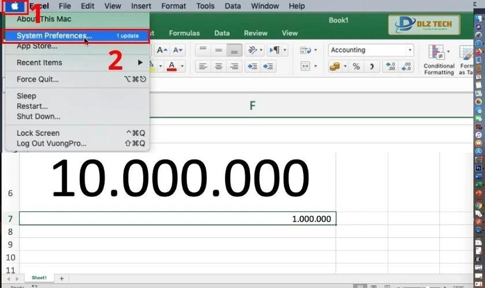
Task: Click the Decrease Decimal icon
Action: coord(406,66)
